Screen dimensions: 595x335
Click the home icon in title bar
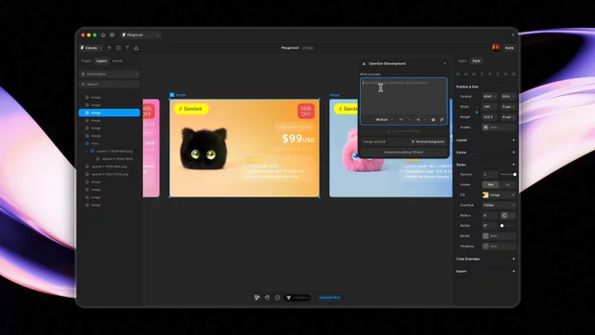pos(103,35)
